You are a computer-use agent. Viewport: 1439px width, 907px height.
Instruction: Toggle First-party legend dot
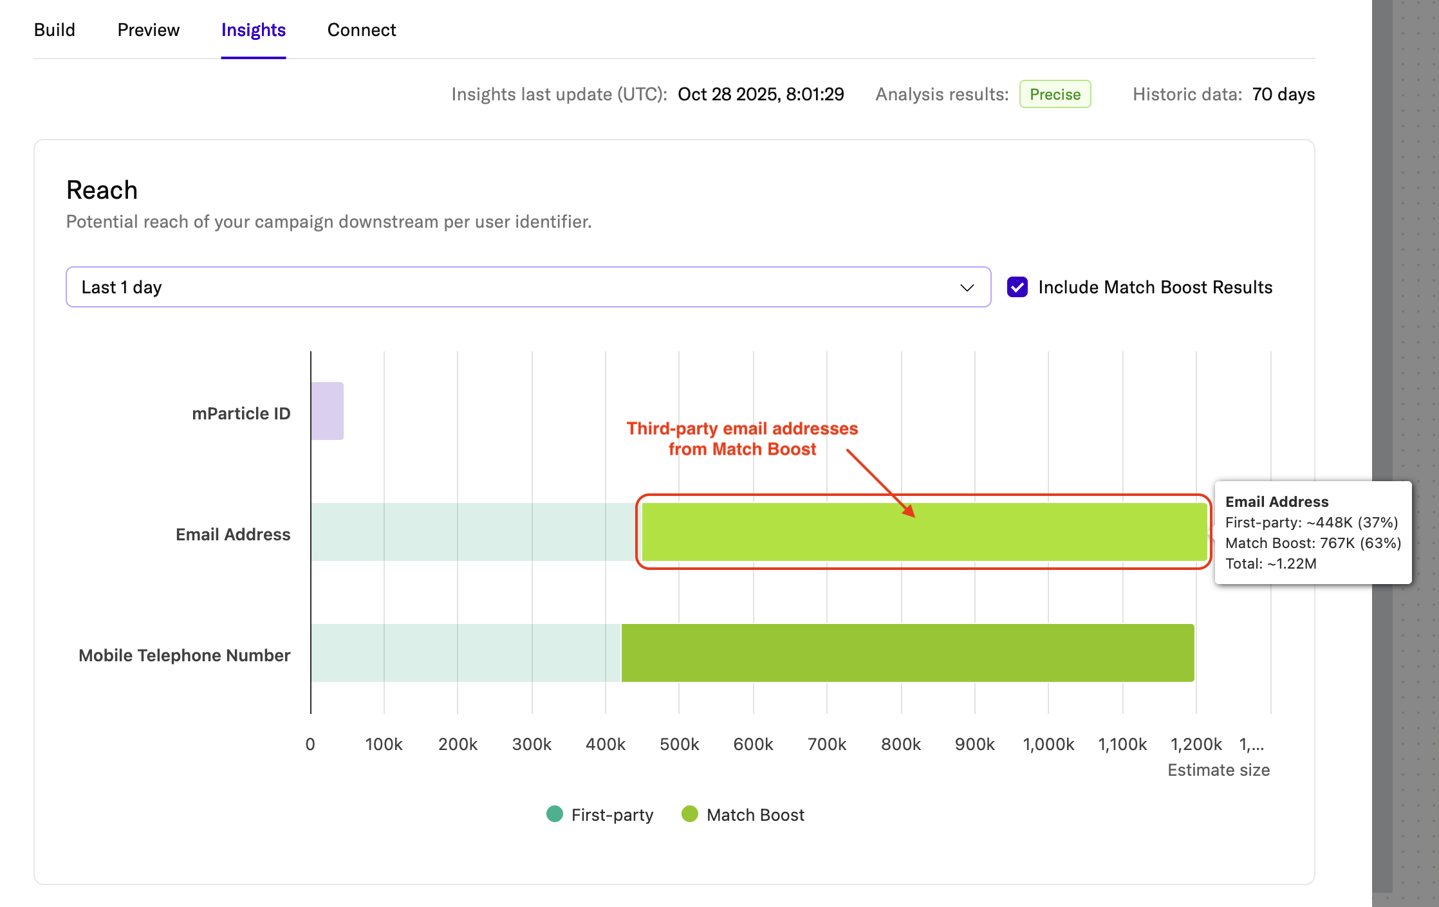coord(555,814)
